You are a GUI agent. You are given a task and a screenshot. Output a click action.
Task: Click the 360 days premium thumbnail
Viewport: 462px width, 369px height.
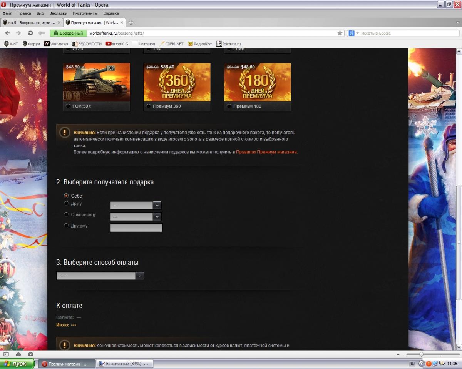(177, 82)
